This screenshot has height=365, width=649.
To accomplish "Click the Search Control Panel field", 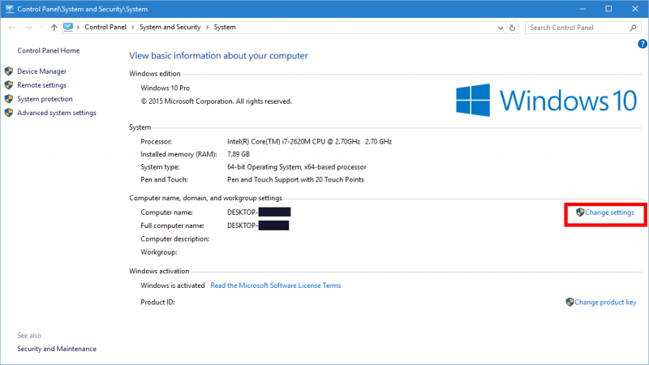I will (574, 27).
